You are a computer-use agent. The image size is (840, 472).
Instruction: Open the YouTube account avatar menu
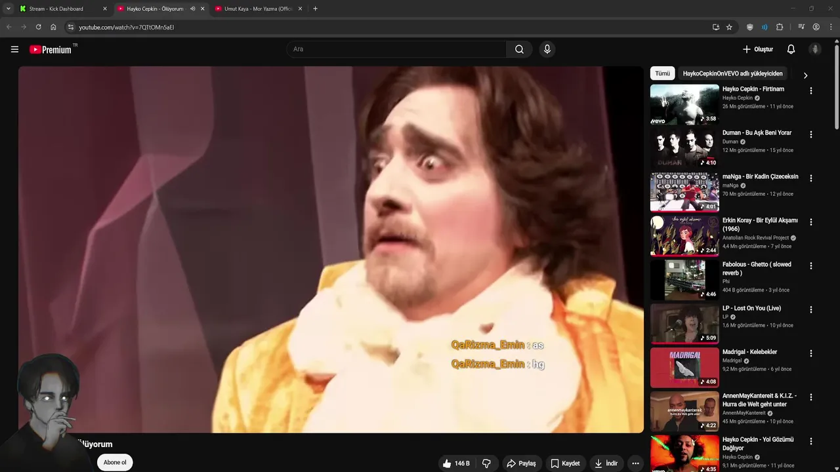[815, 49]
